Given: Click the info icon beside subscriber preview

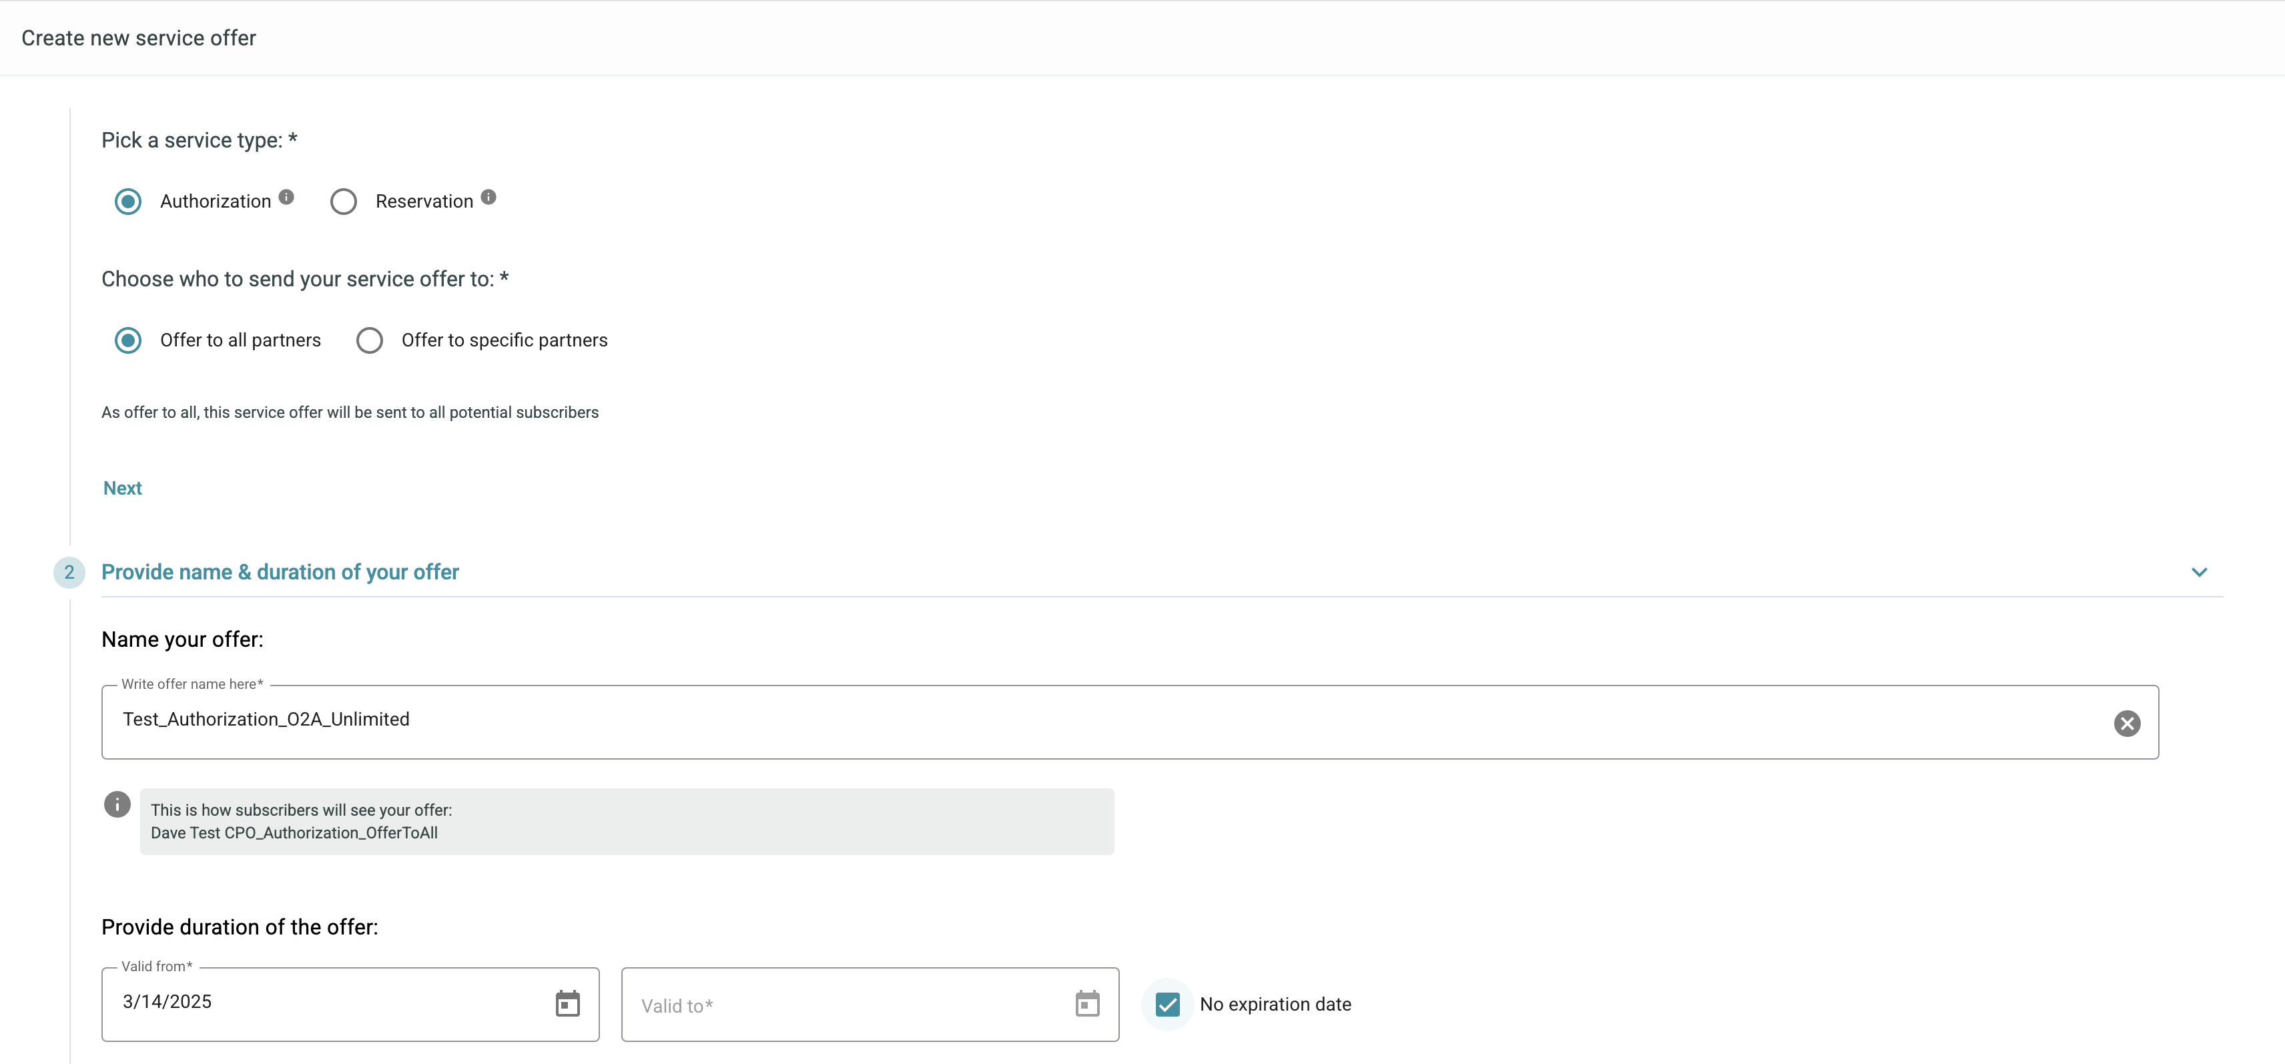Looking at the screenshot, I should pos(117,804).
